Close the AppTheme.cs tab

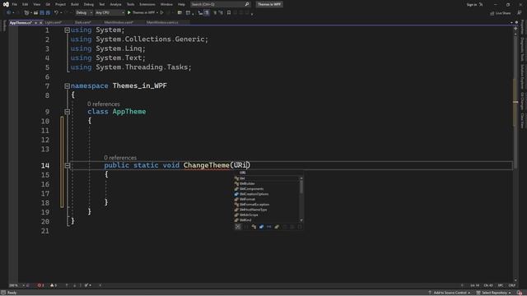pyautogui.click(x=40, y=22)
